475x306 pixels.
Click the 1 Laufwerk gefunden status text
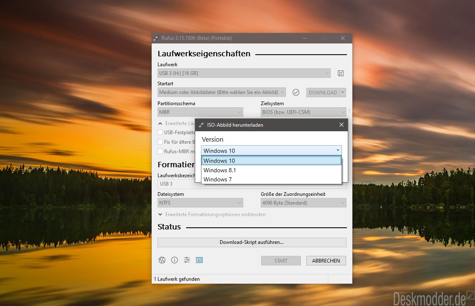click(x=177, y=279)
